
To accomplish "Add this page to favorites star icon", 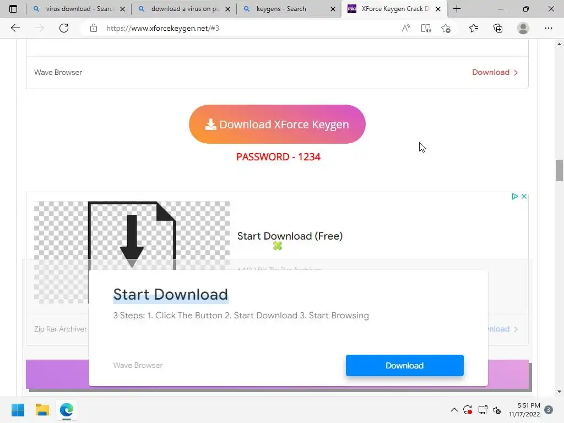I will 446,28.
